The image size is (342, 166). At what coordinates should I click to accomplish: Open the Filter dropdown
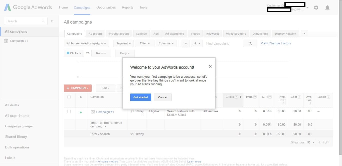pos(144,44)
